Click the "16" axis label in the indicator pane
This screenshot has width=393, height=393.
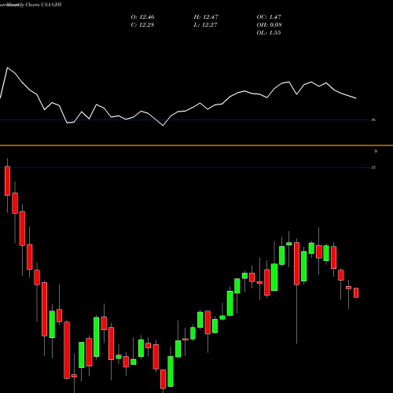[x=373, y=119]
